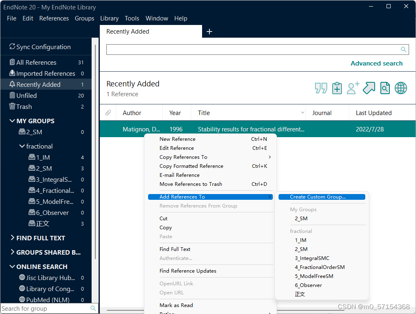This screenshot has height=314, width=416.
Task: Click the PubMed (NLM) globe icon
Action: tap(22, 299)
